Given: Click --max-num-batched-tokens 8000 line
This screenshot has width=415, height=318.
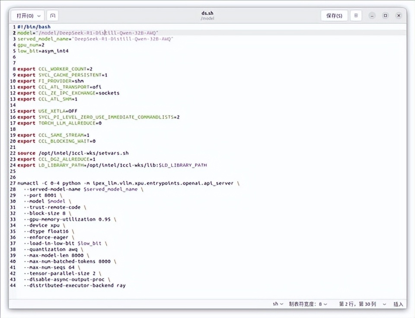Looking at the screenshot, I should tap(70, 262).
